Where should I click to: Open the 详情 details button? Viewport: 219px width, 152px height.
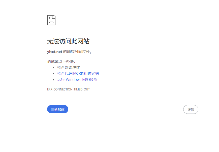click(191, 109)
